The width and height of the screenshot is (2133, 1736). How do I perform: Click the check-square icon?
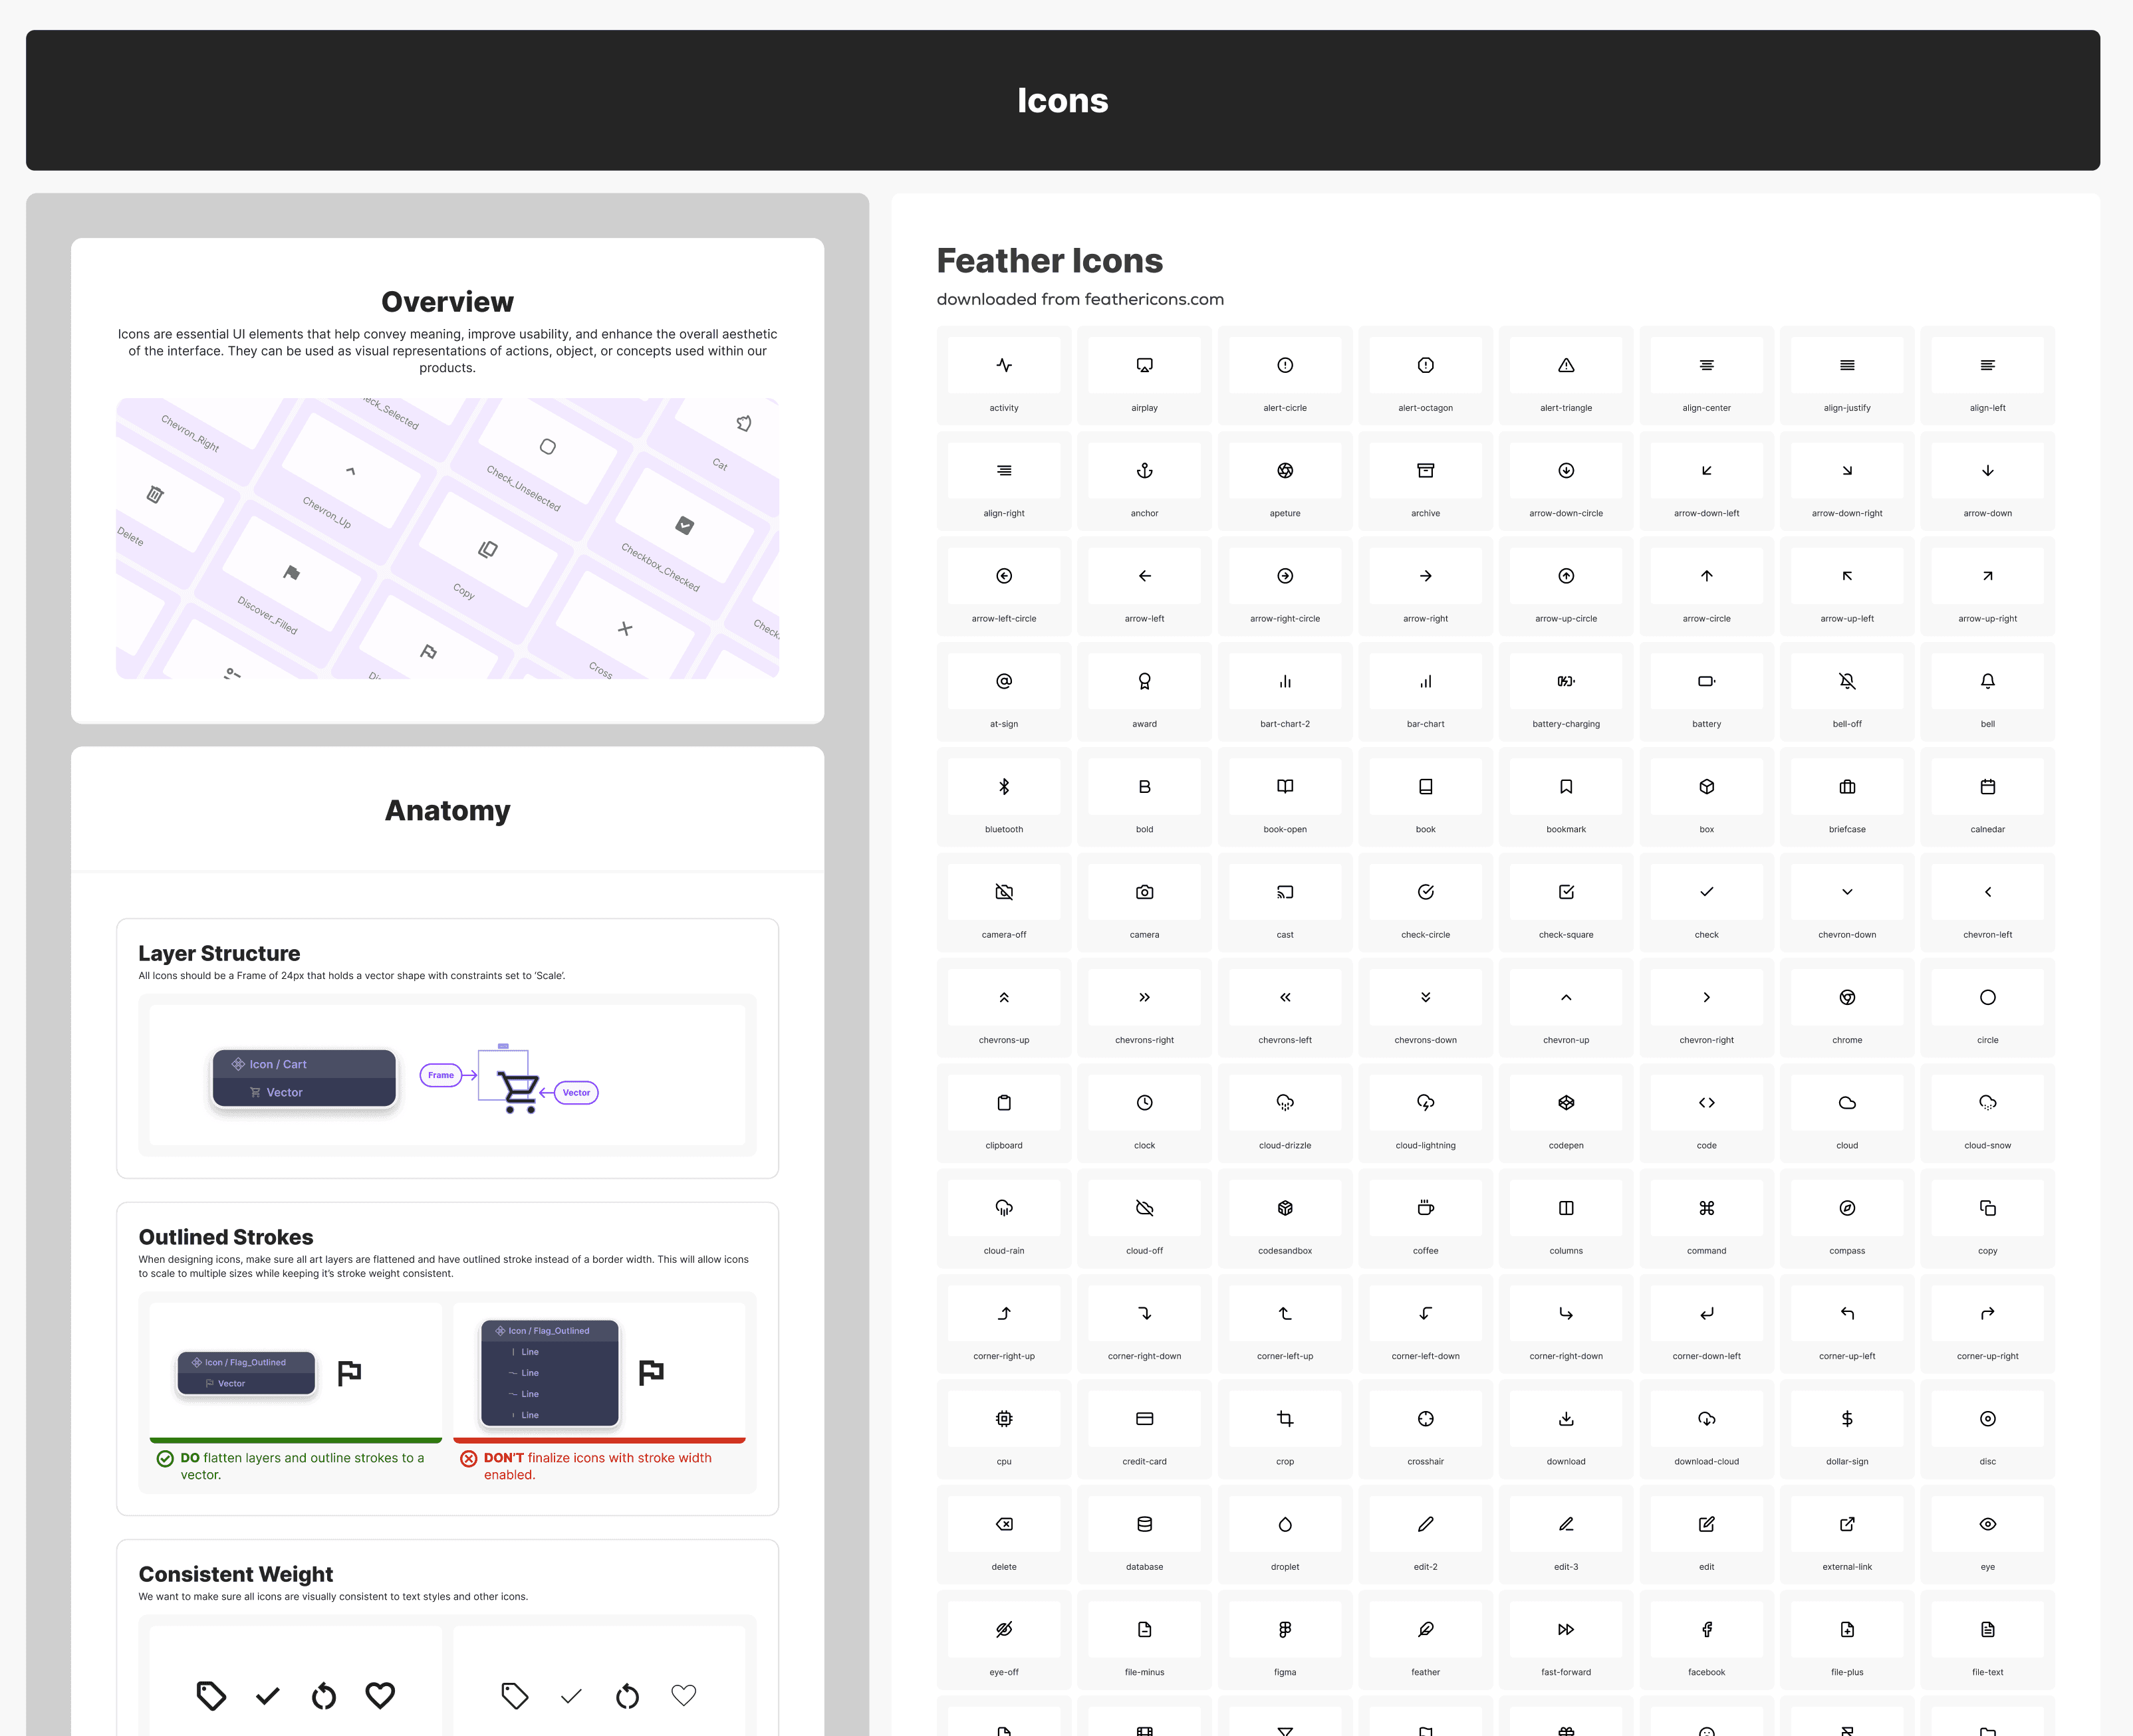pyautogui.click(x=1566, y=892)
